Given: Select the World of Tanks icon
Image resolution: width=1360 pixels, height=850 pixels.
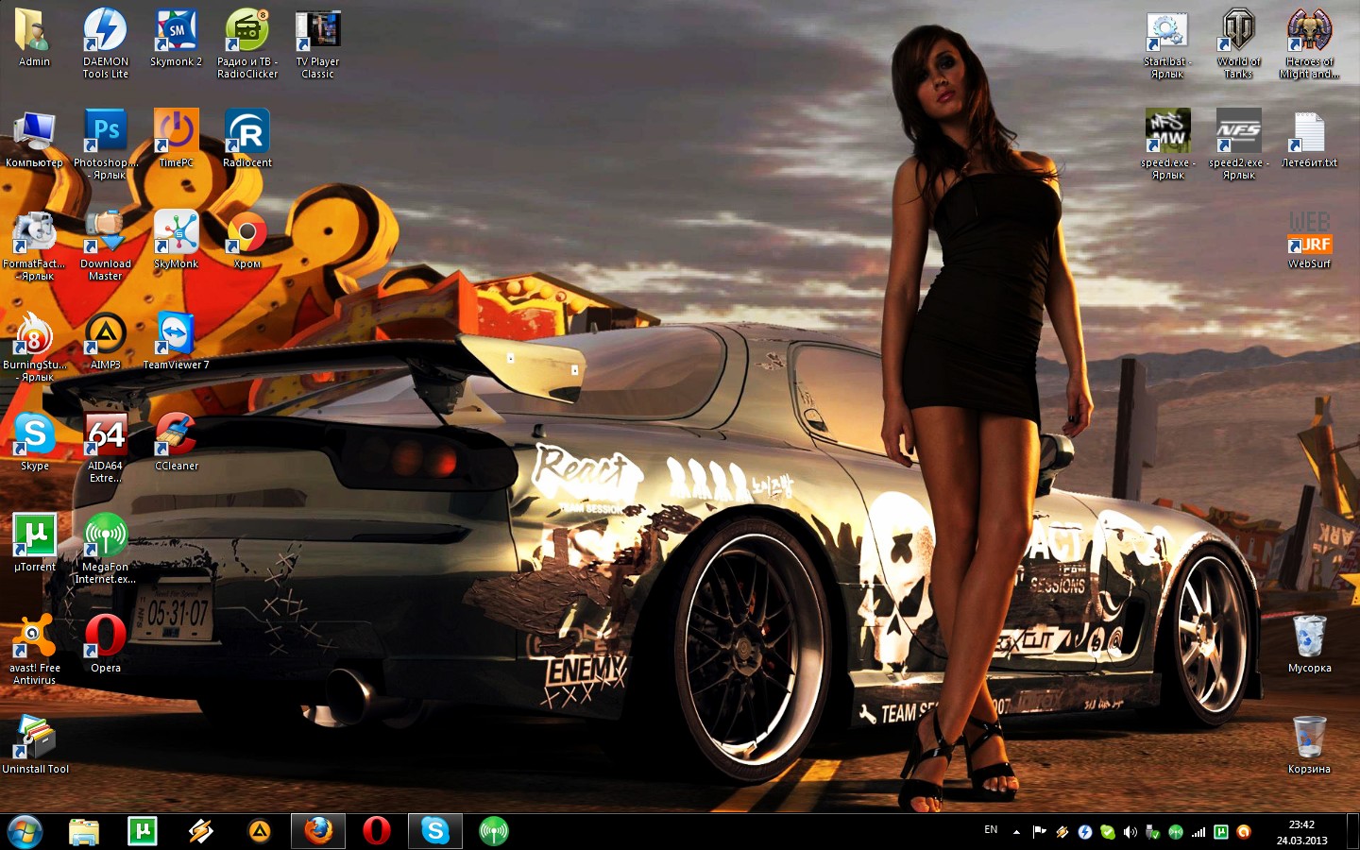Looking at the screenshot, I should (1238, 43).
